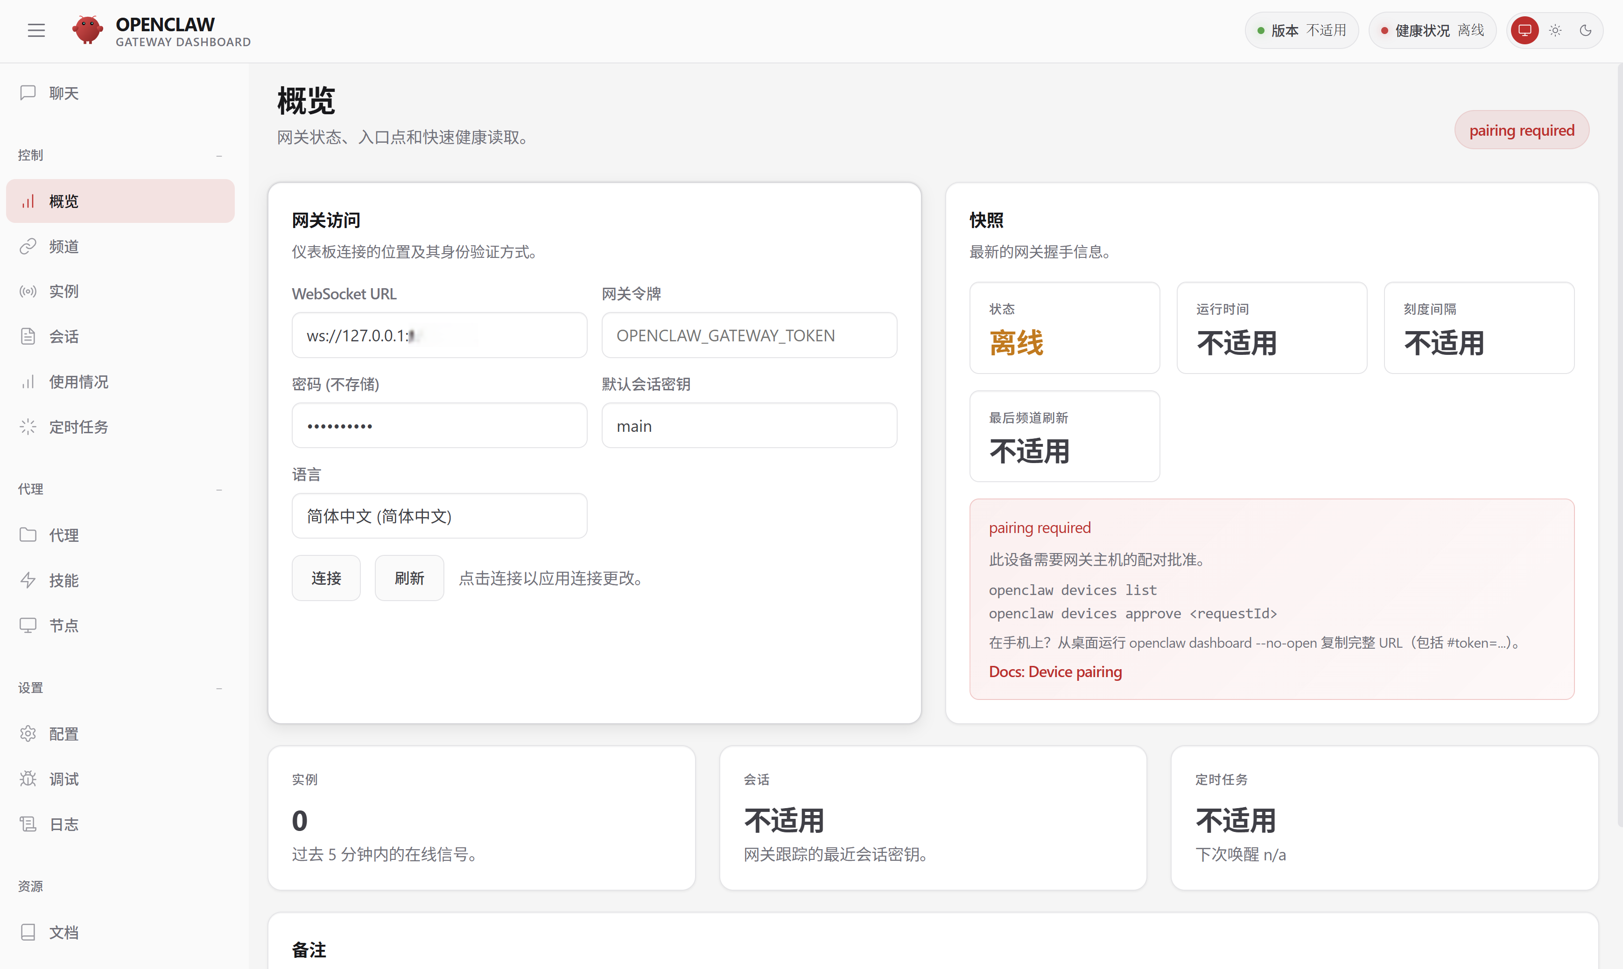Collapse the 代理 sidebar section
The image size is (1623, 969).
click(x=219, y=490)
